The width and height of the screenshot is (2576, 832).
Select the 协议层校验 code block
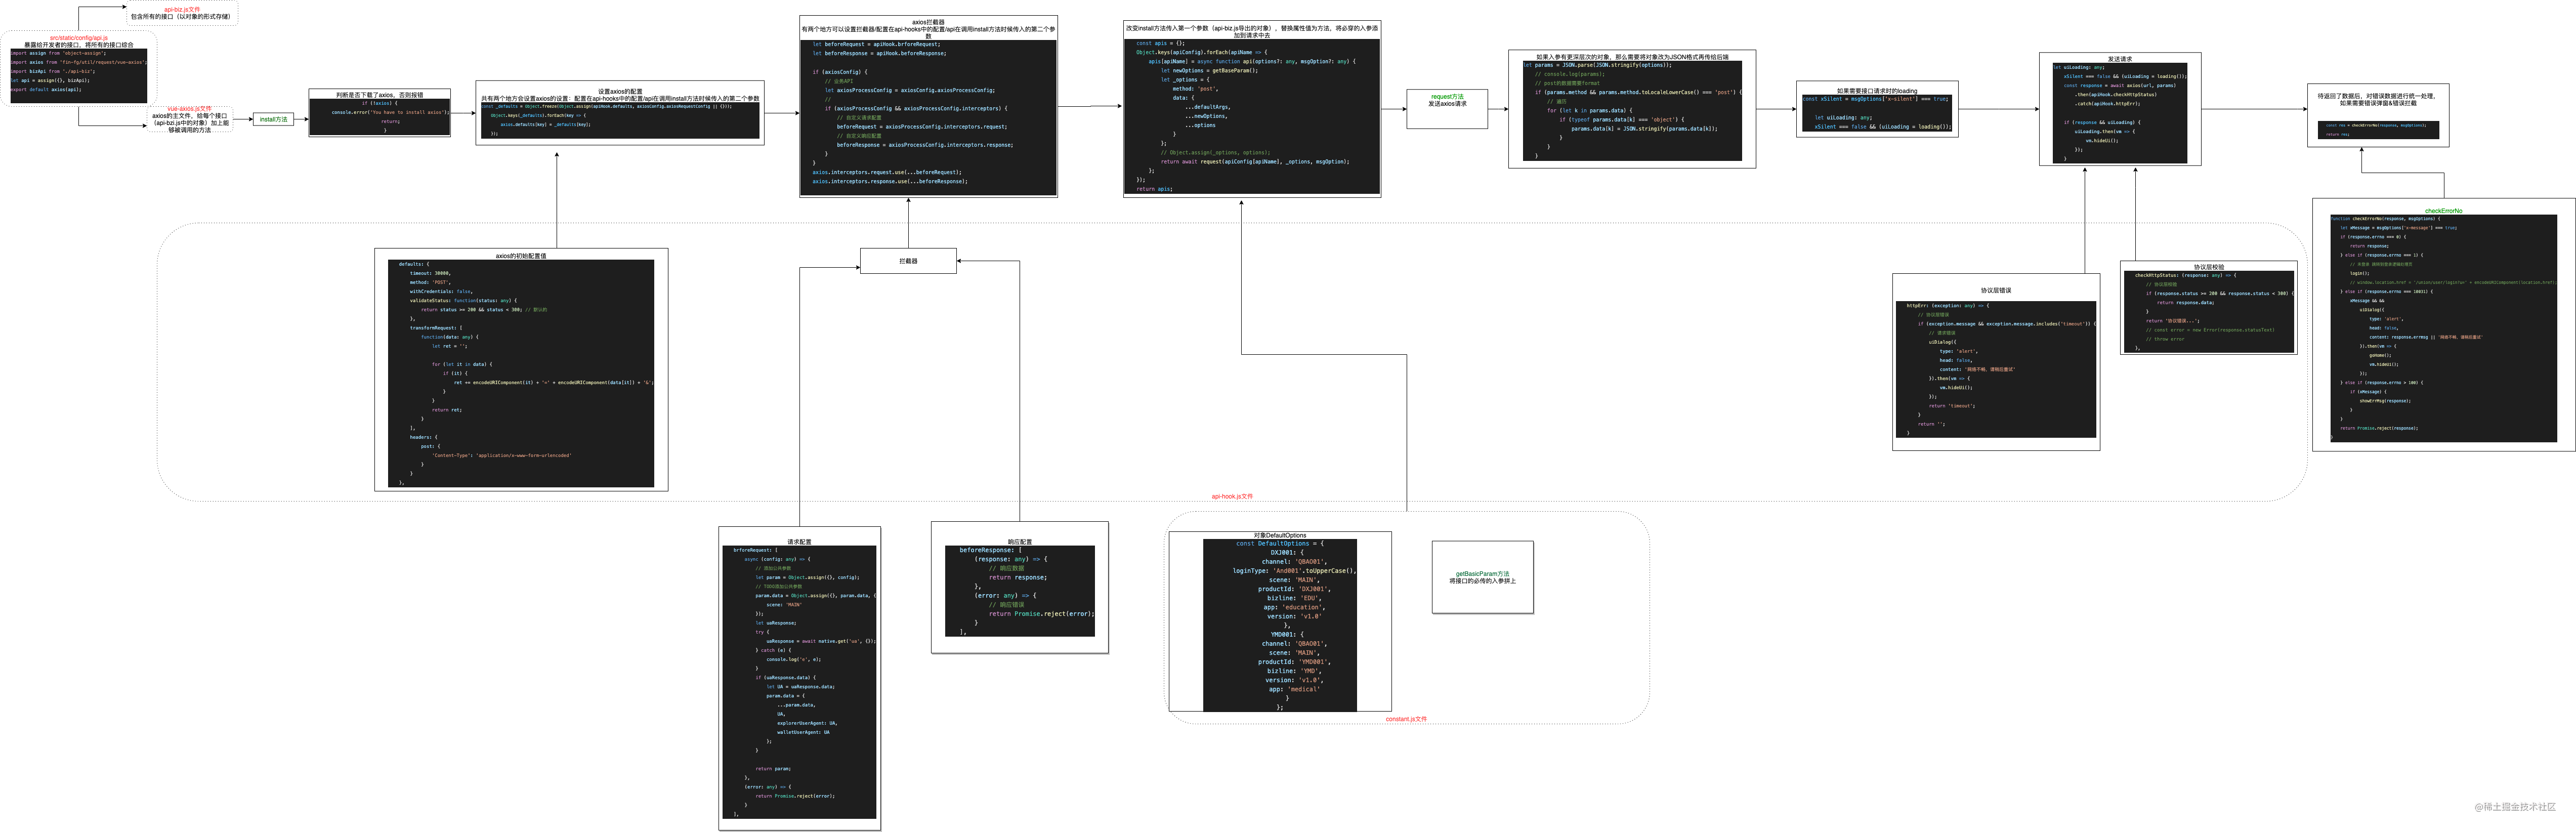pyautogui.click(x=2208, y=311)
